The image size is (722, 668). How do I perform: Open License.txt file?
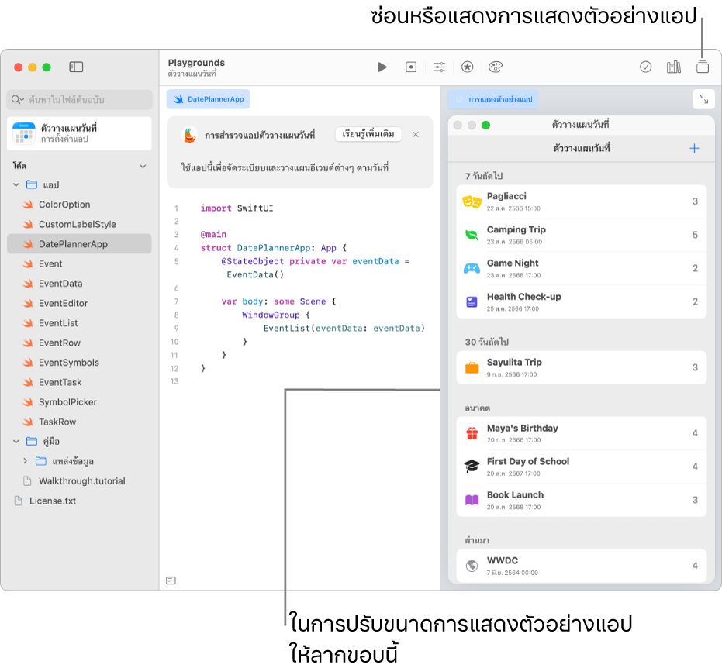(x=79, y=501)
